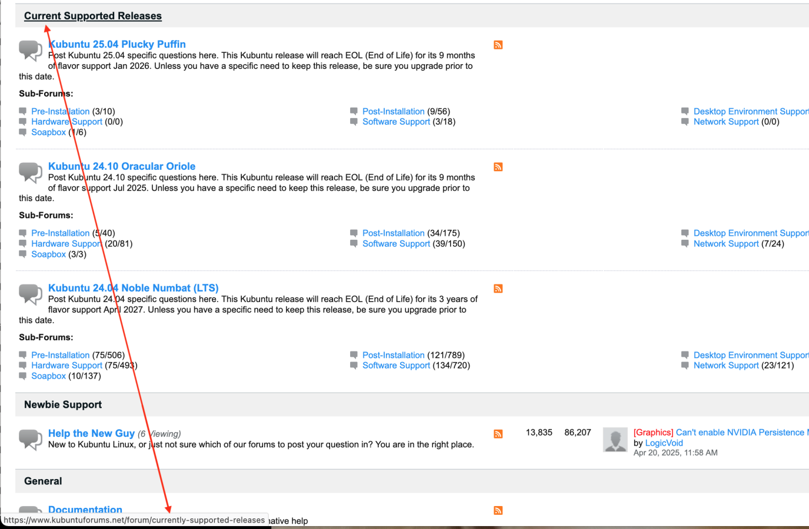
Task: Open 25.04 Pre-Installation sub-forum (3/10)
Action: coord(61,111)
